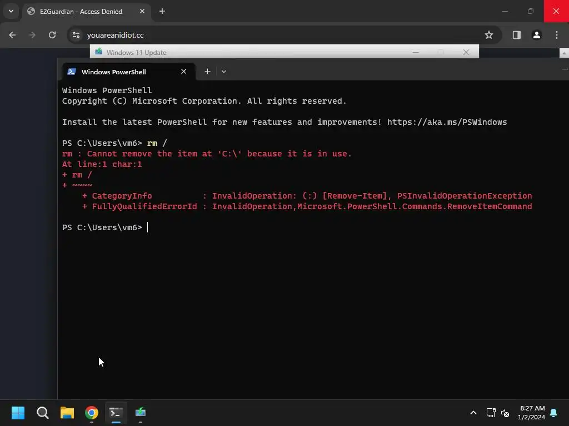Bookmark this page with the star
The width and height of the screenshot is (569, 426).
(489, 35)
